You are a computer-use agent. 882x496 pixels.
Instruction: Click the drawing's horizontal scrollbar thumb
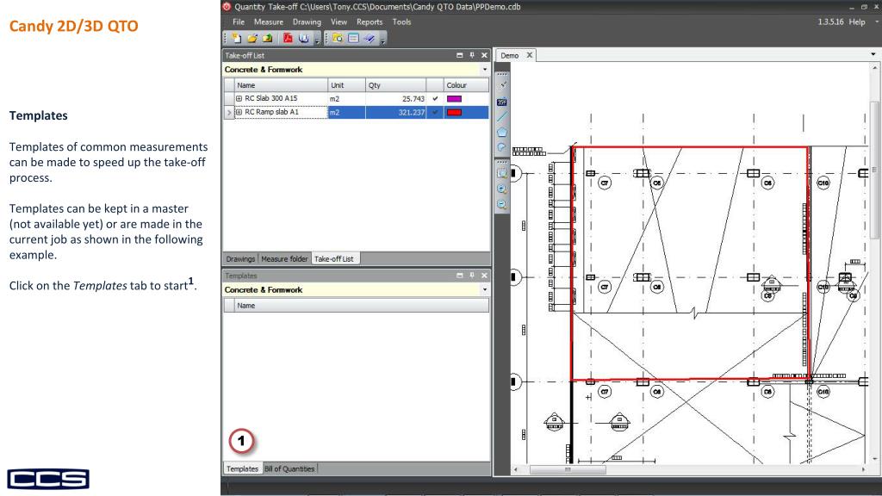click(x=568, y=469)
